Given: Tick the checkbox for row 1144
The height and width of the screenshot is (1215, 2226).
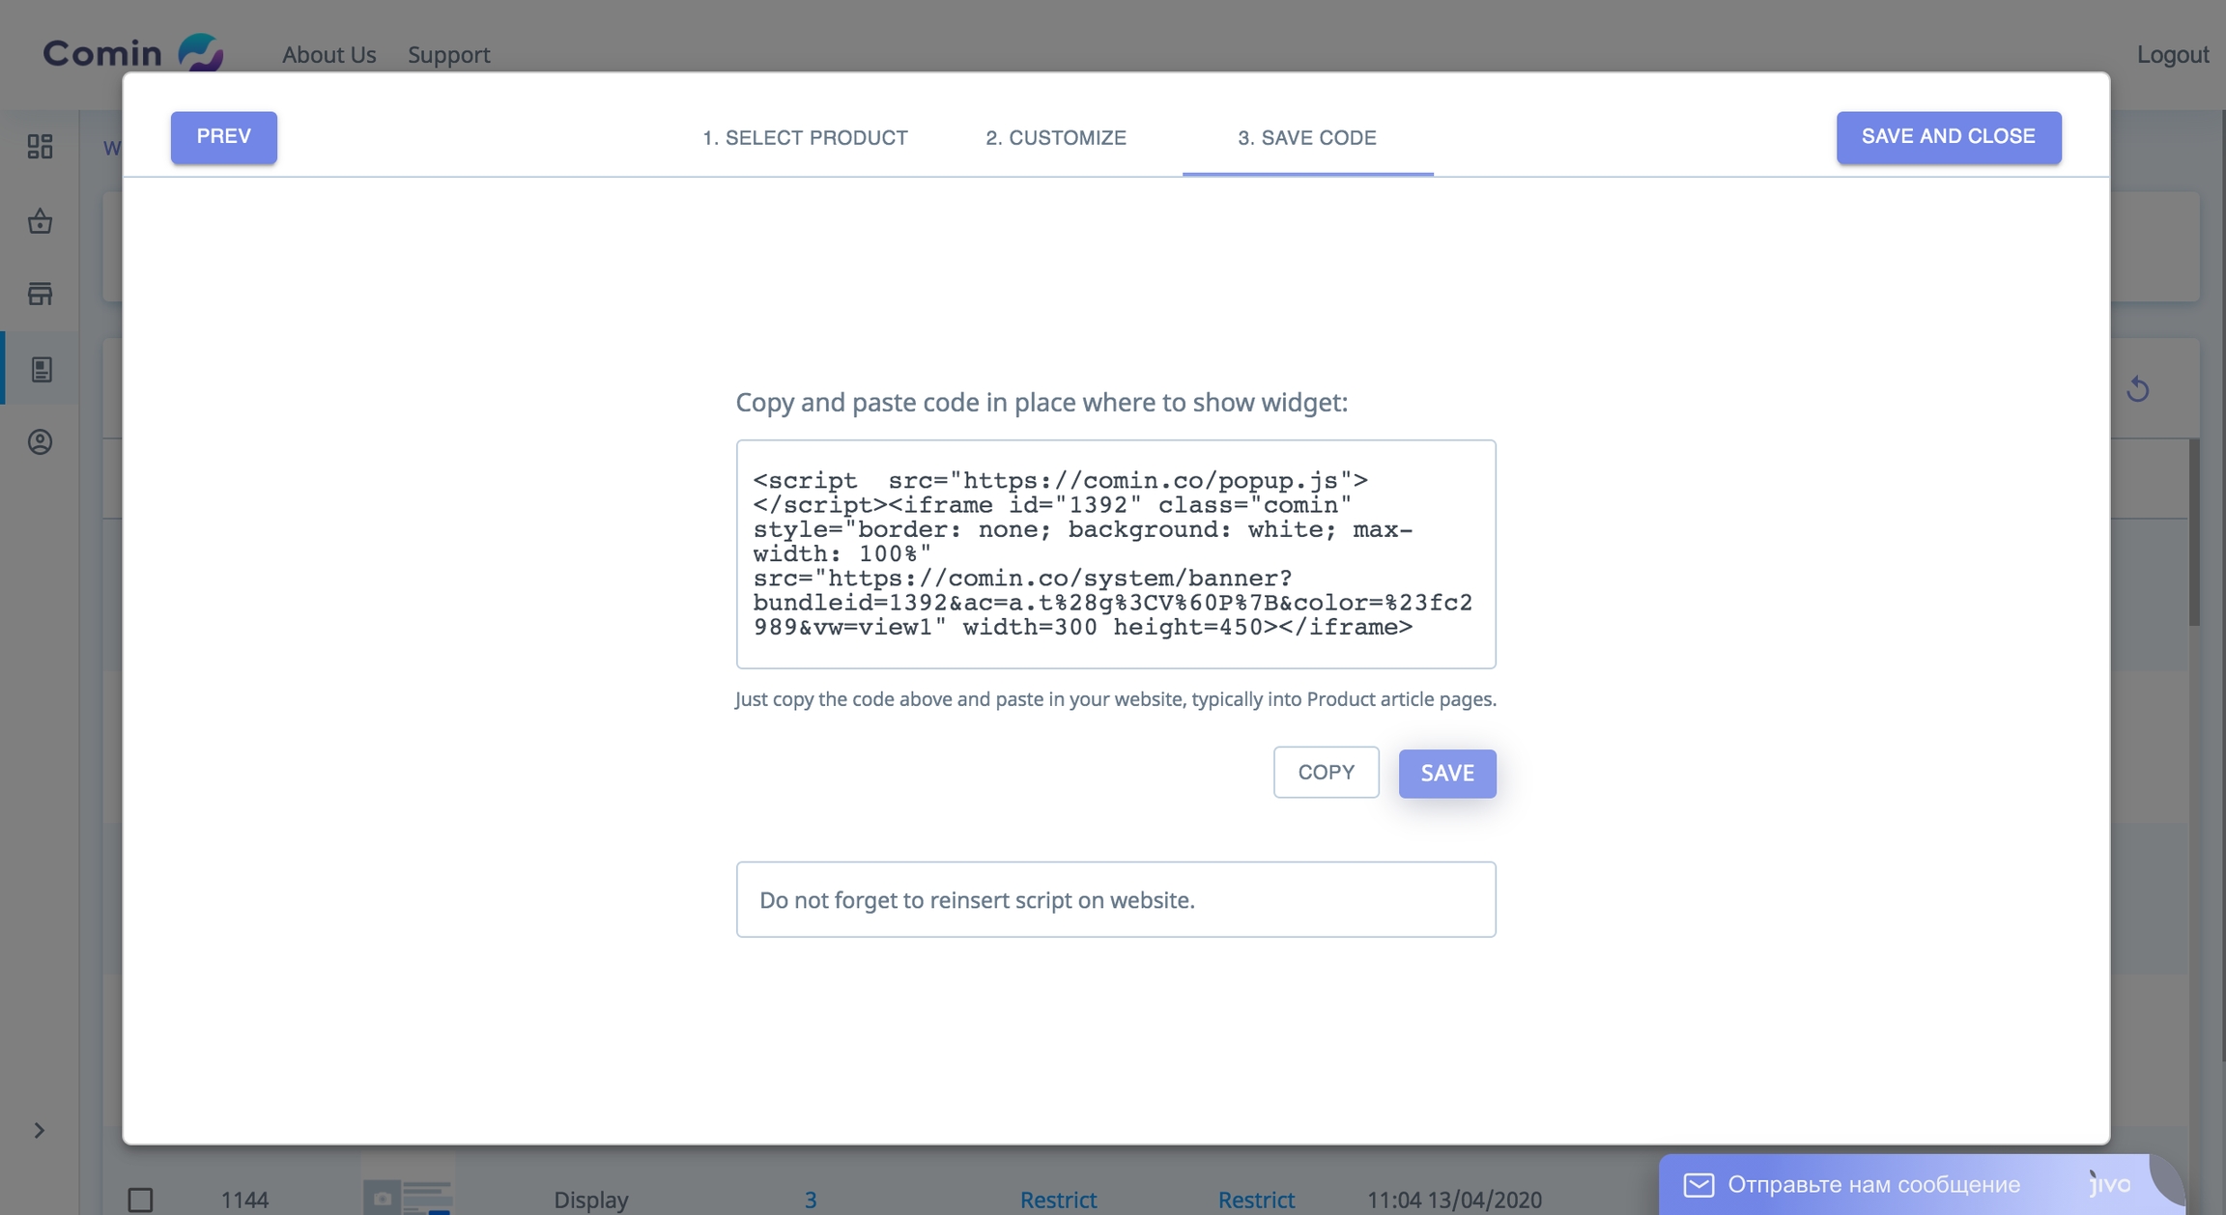Looking at the screenshot, I should 140,1199.
